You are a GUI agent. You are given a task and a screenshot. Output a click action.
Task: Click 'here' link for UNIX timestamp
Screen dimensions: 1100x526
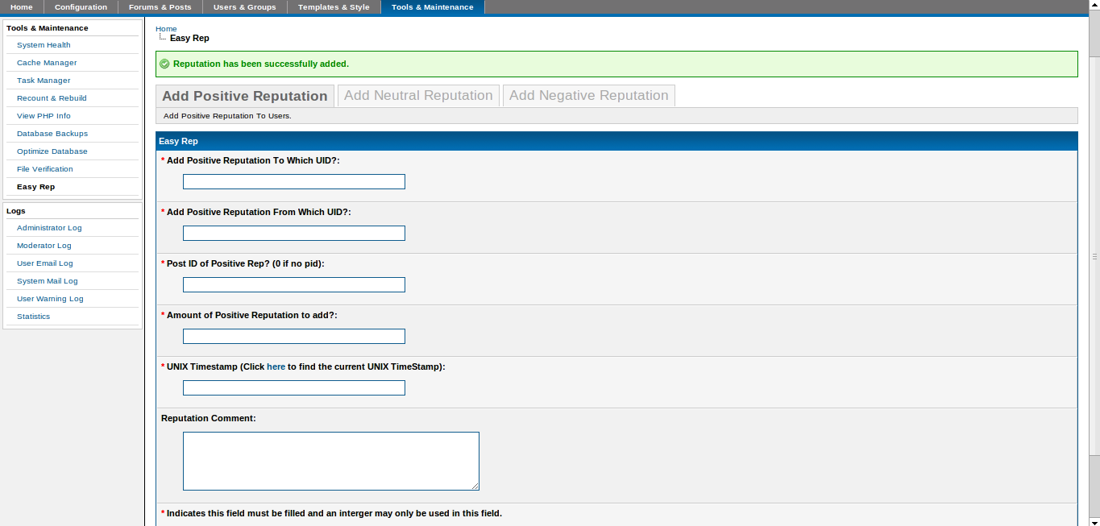tap(276, 367)
